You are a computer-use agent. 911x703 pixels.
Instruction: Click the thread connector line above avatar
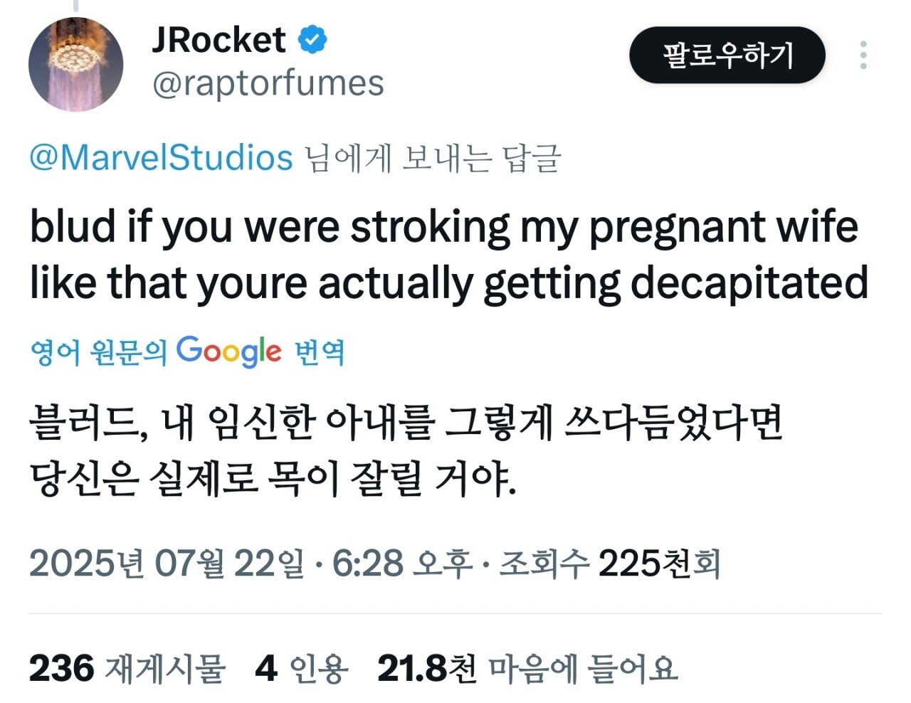coord(74,6)
